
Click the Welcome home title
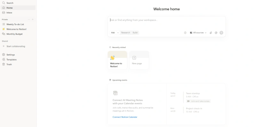pos(166,9)
